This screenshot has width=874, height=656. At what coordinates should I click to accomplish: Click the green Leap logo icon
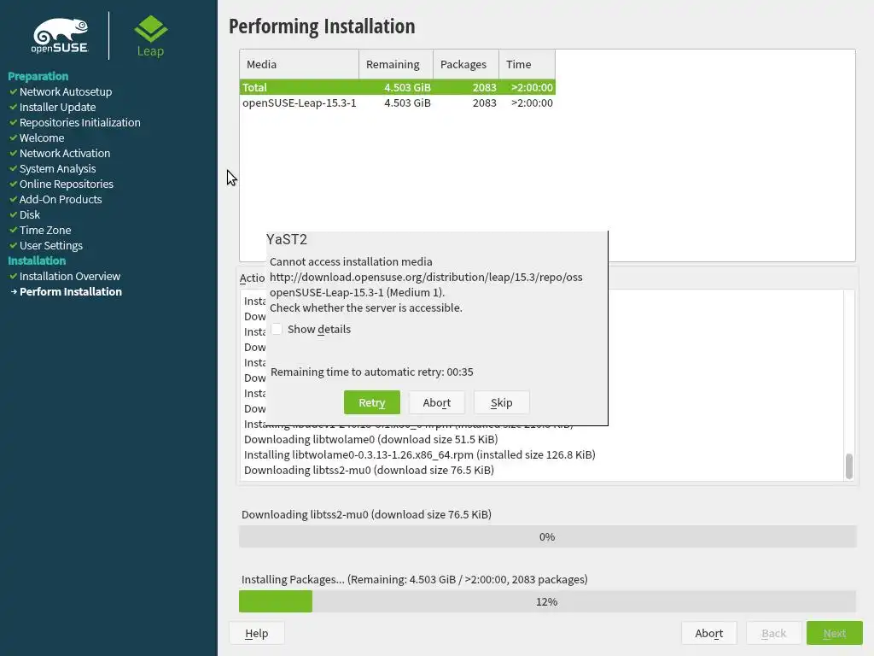(x=150, y=29)
